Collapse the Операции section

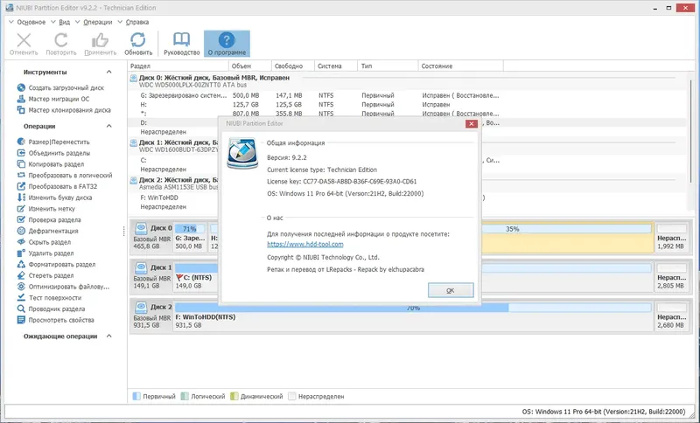[x=108, y=126]
